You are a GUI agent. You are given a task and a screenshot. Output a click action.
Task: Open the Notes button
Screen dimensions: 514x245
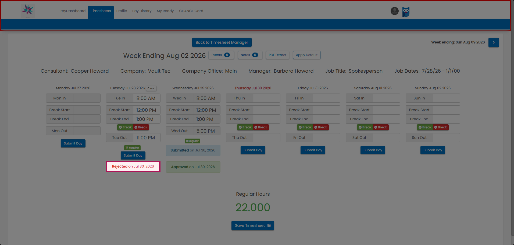pos(250,55)
